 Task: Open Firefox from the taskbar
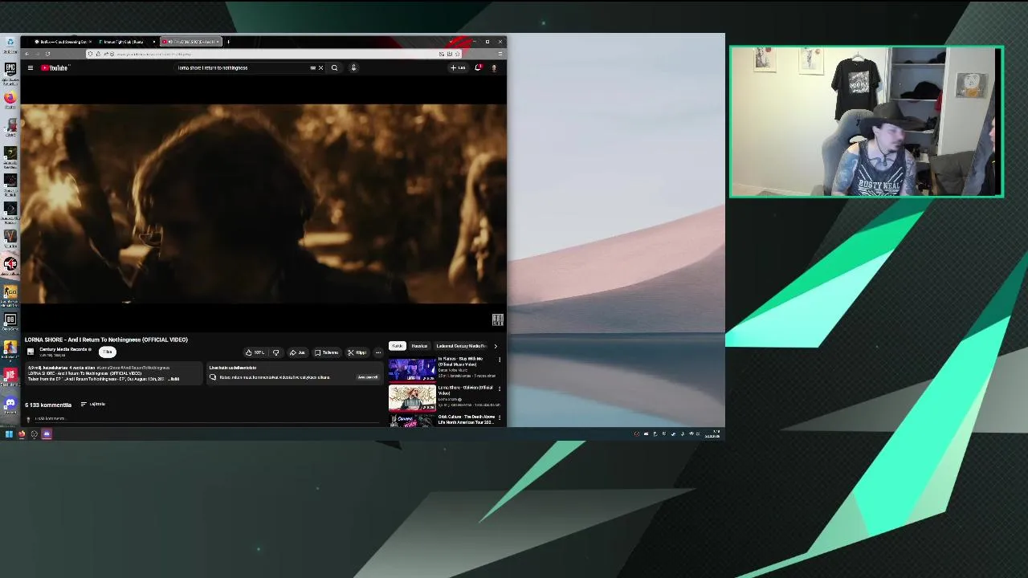22,434
